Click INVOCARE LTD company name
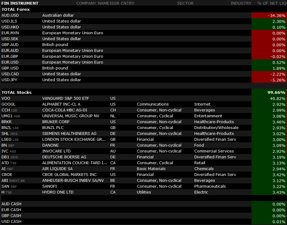 click(x=56, y=151)
